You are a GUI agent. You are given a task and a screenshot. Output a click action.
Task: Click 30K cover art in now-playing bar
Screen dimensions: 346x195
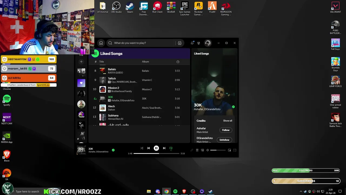coord(81,150)
